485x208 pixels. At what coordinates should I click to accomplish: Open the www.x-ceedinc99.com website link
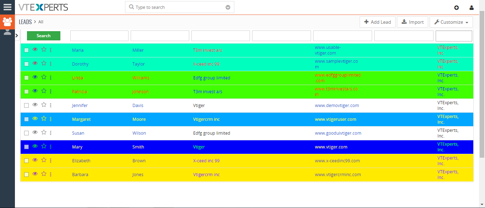coord(337,161)
